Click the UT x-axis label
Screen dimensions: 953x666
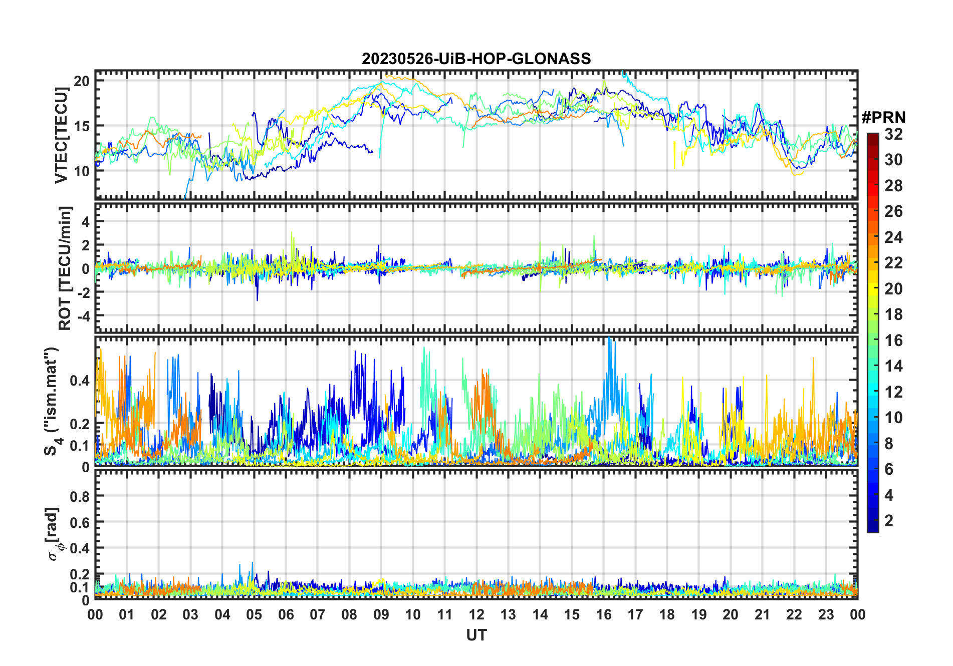476,635
